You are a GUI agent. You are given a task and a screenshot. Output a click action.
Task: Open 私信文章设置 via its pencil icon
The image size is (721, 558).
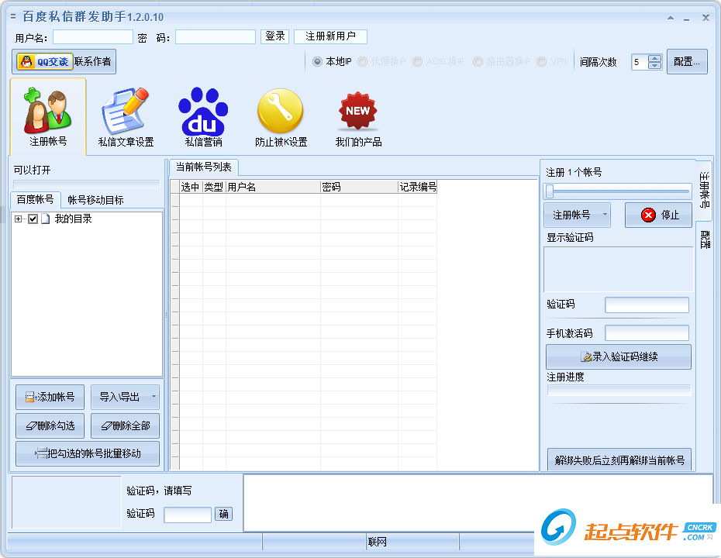[124, 112]
